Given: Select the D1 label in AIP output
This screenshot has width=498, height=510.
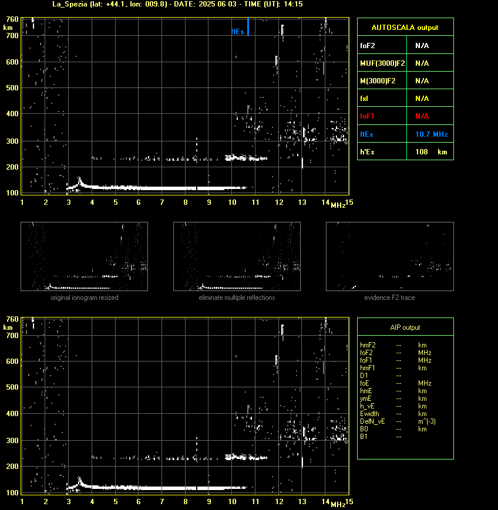Looking at the screenshot, I should point(364,376).
